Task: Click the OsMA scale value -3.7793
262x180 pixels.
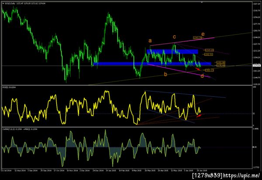Action: 256,167
